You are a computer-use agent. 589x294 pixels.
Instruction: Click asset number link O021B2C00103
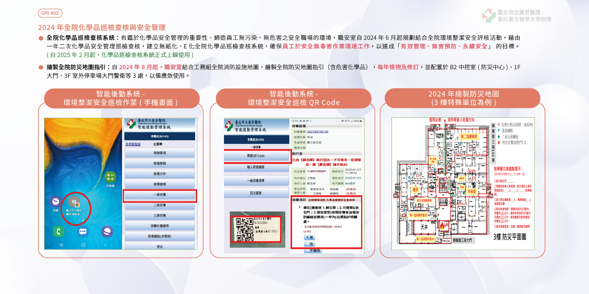(318, 132)
